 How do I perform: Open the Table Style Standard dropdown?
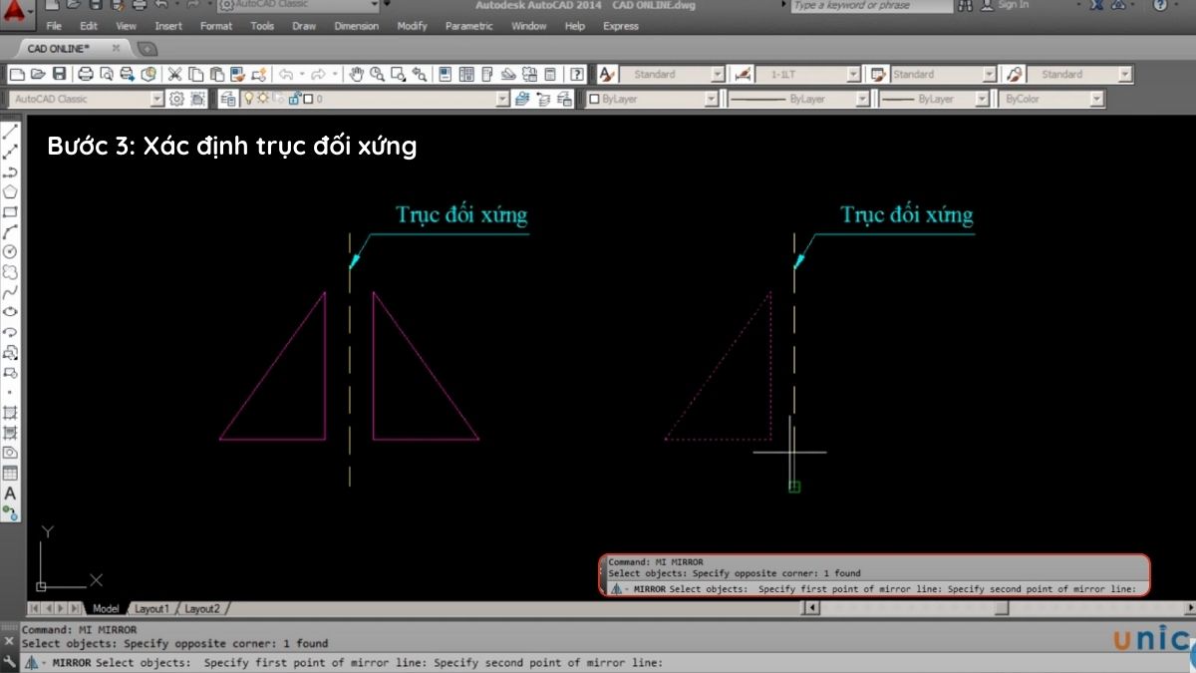coord(989,74)
